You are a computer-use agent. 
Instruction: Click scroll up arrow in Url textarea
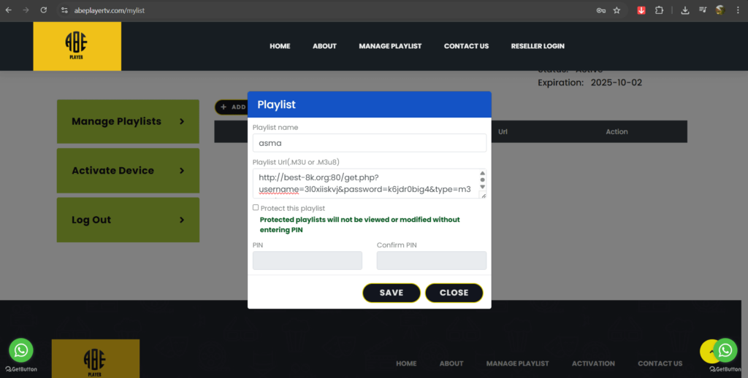tap(482, 174)
